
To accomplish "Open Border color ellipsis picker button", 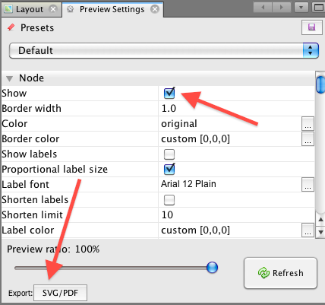I will click(308, 138).
